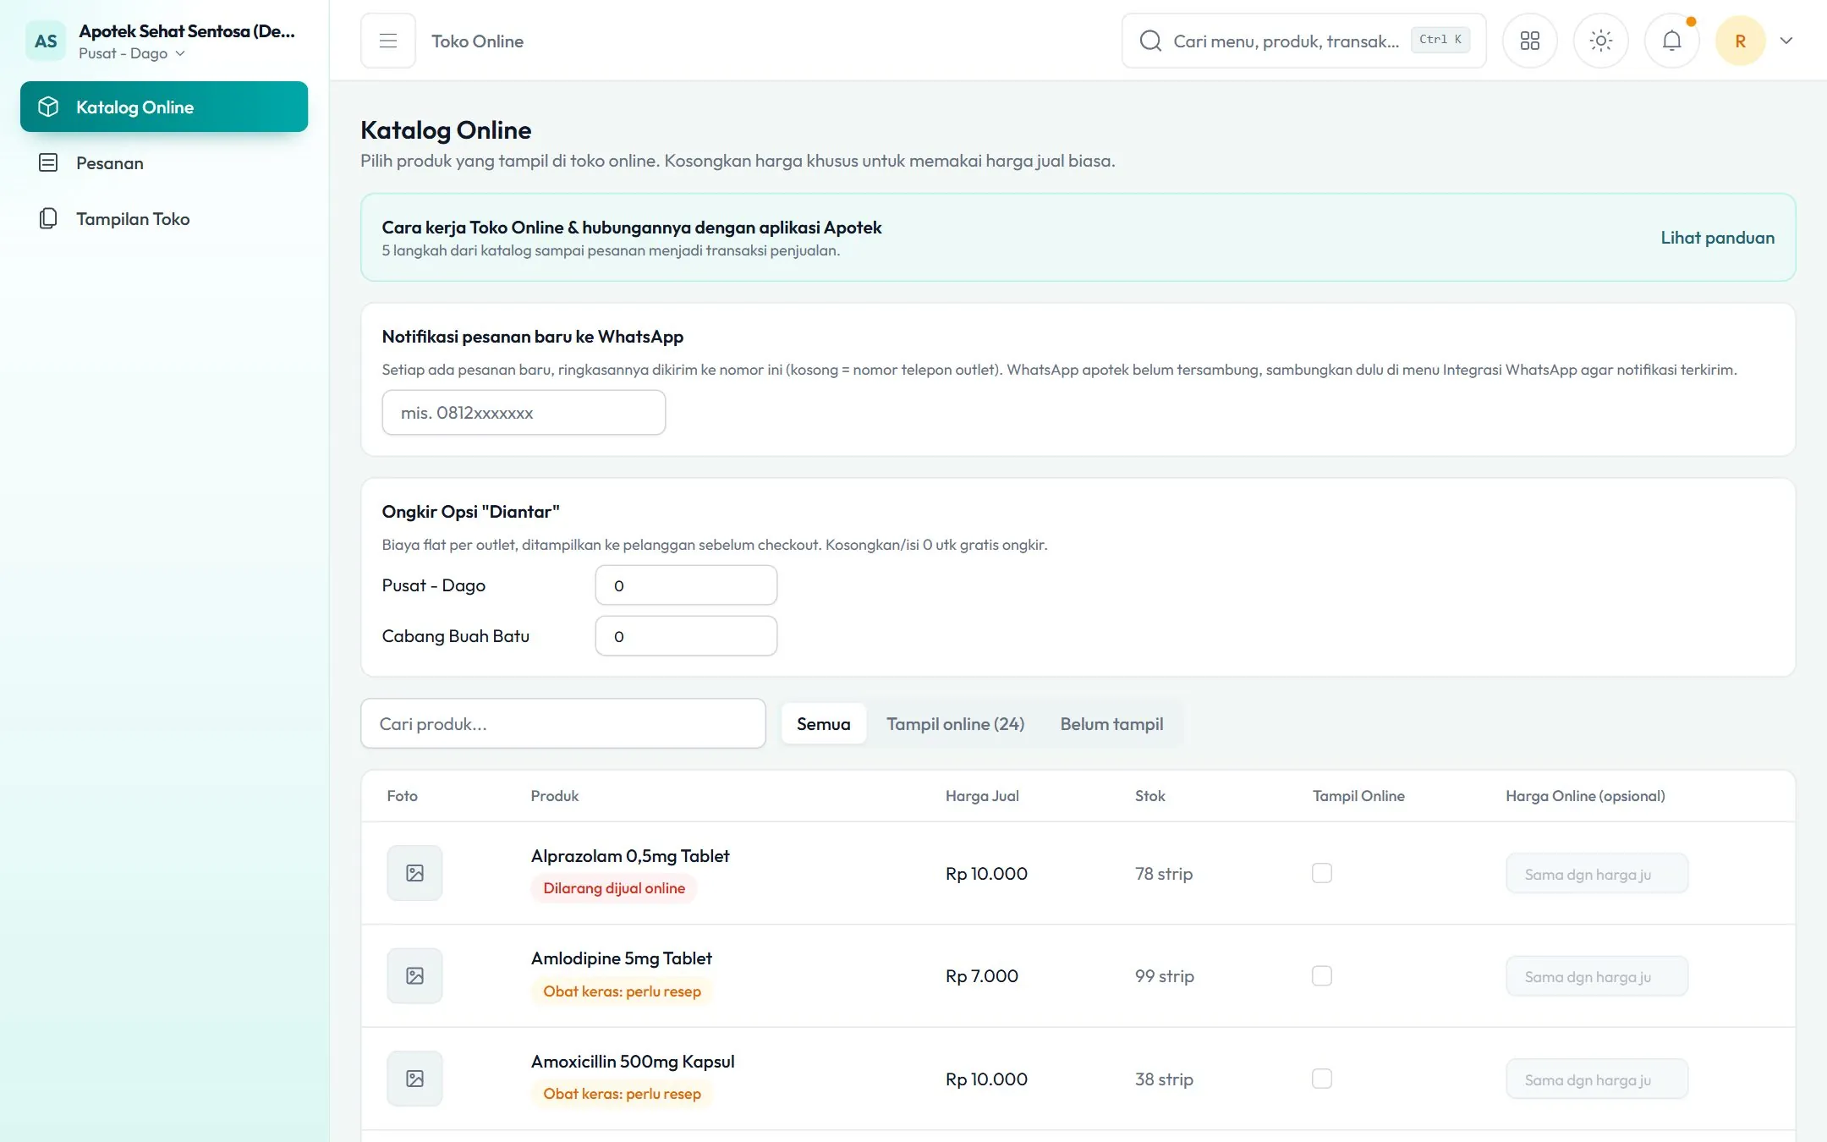Viewport: 1827px width, 1142px height.
Task: Click Amoxicillin photo placeholder thumbnail
Action: click(414, 1079)
